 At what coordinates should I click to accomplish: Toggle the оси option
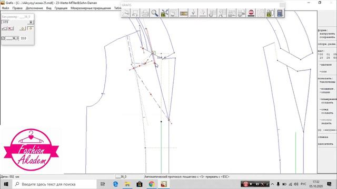323,71
